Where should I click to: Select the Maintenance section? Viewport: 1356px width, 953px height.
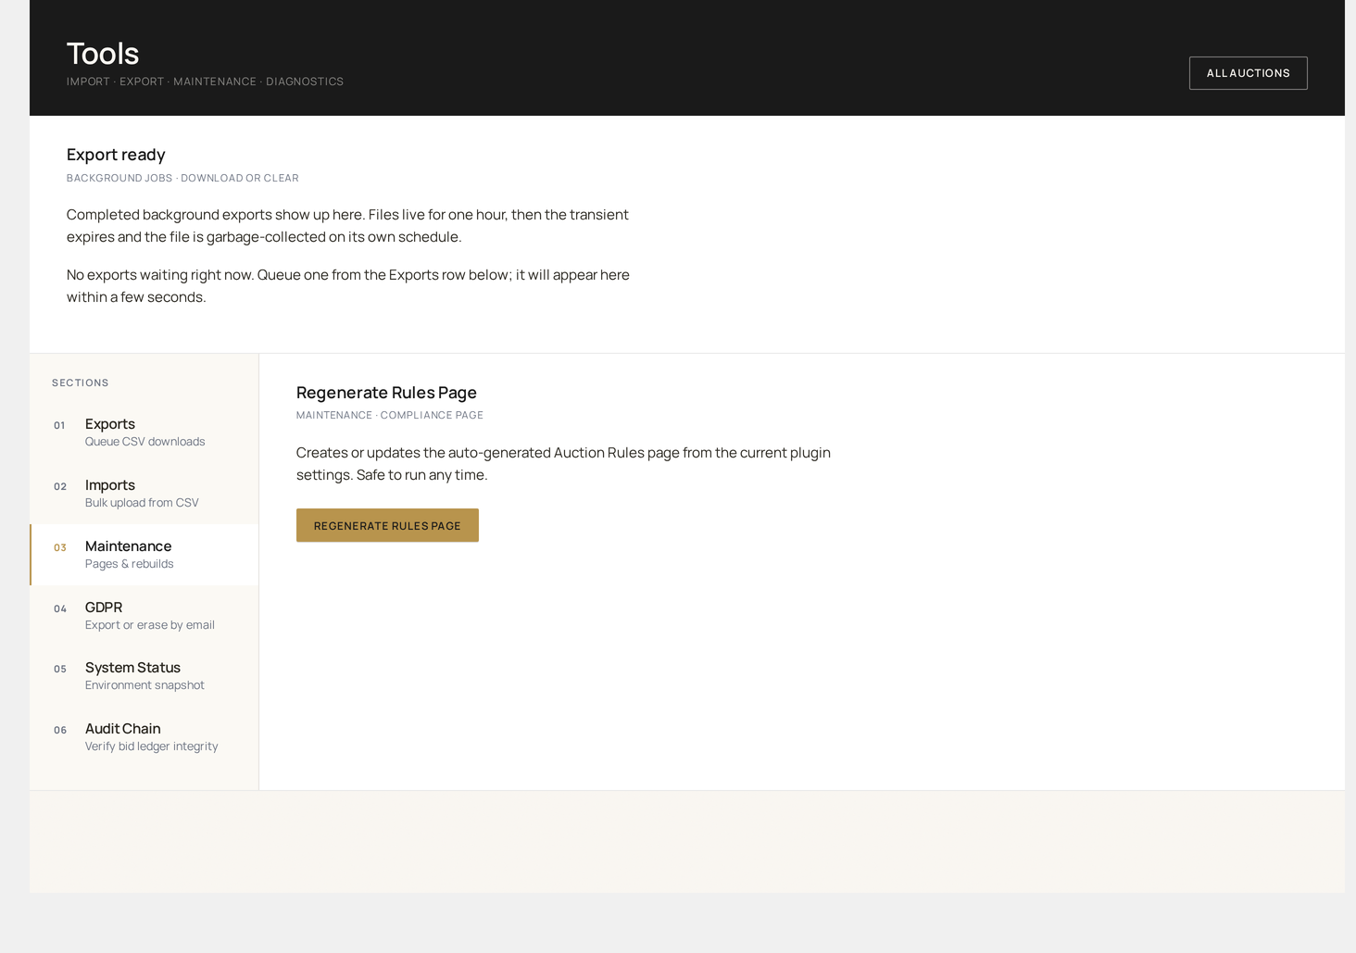click(x=144, y=555)
